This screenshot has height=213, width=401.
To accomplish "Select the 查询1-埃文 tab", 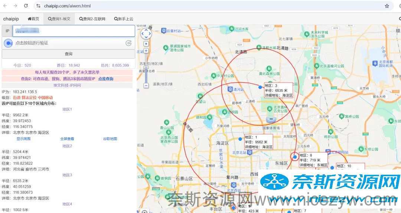I will point(59,19).
